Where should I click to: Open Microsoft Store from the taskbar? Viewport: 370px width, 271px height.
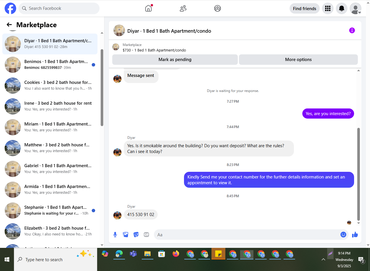pos(162,254)
